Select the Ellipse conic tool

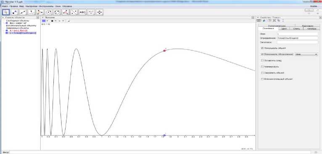57,12
